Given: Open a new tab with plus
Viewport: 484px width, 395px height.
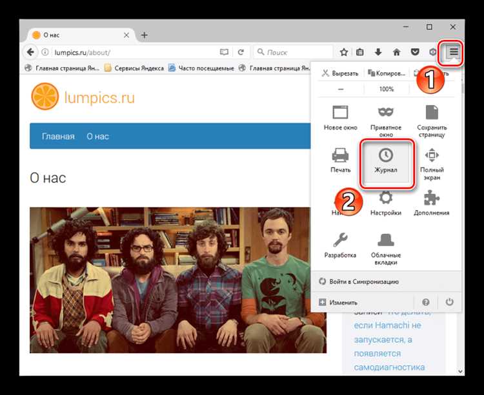Looking at the screenshot, I should [x=144, y=35].
